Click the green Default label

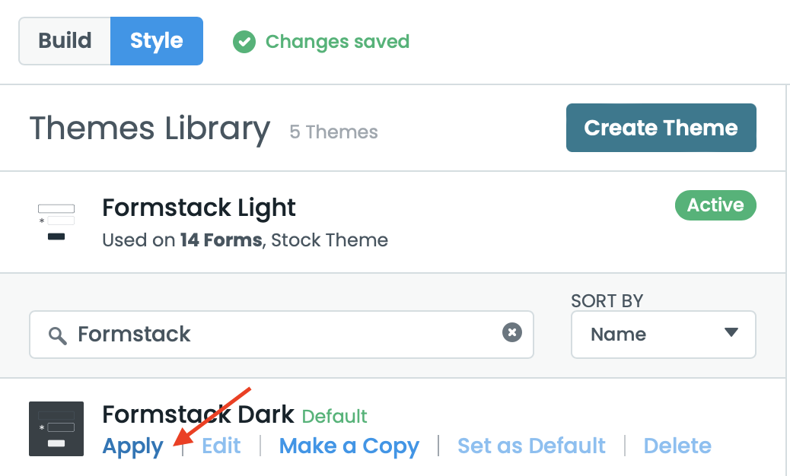pos(335,417)
